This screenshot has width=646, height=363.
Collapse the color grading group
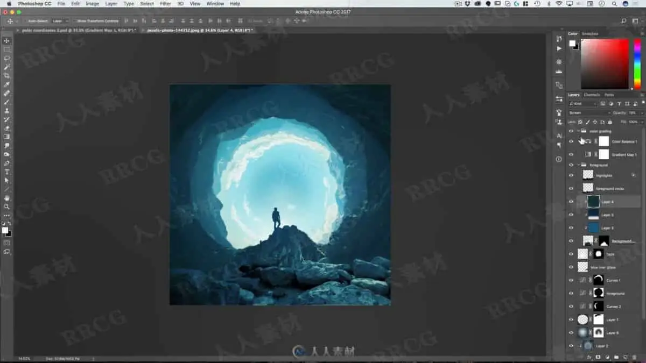579,131
